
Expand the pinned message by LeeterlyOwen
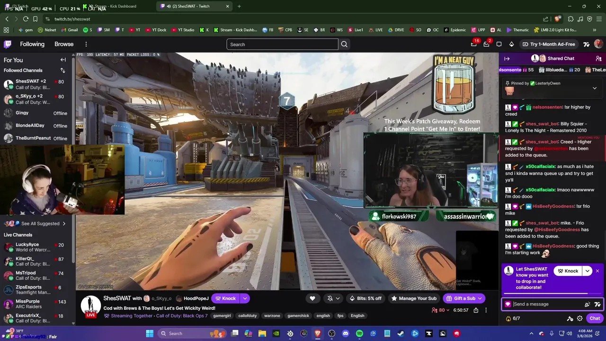(x=595, y=88)
